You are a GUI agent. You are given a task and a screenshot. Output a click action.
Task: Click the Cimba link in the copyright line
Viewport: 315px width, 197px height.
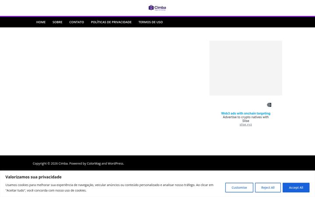click(x=63, y=163)
